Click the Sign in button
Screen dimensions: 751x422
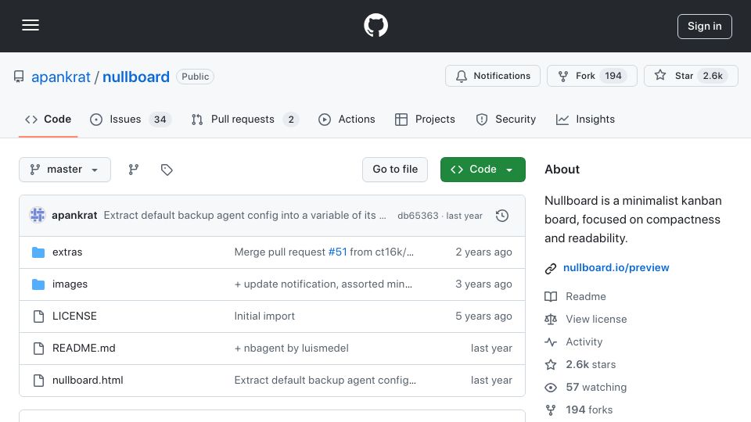704,27
